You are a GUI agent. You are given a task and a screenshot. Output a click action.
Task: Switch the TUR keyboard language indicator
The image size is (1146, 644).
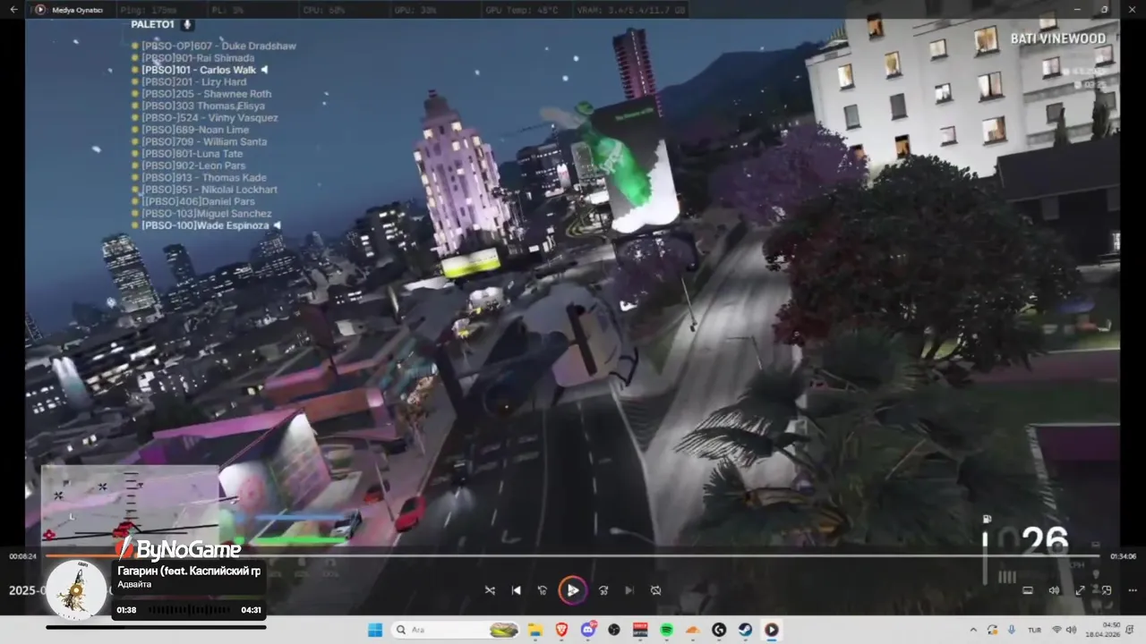point(1034,630)
